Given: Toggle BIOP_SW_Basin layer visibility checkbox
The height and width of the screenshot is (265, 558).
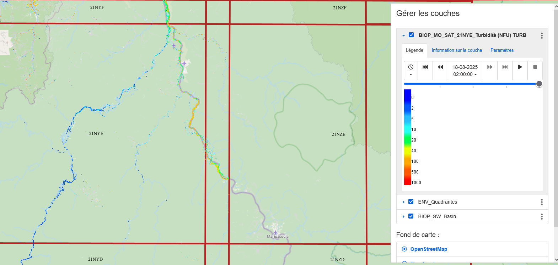Looking at the screenshot, I should click(x=411, y=216).
